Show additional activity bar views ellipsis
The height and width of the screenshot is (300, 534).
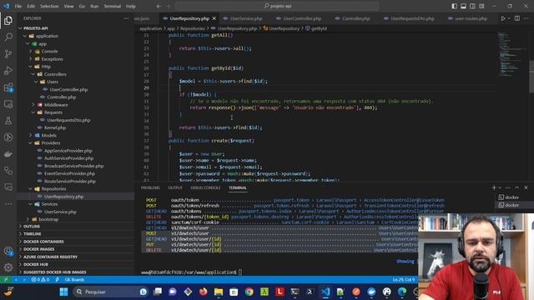[x=8, y=203]
